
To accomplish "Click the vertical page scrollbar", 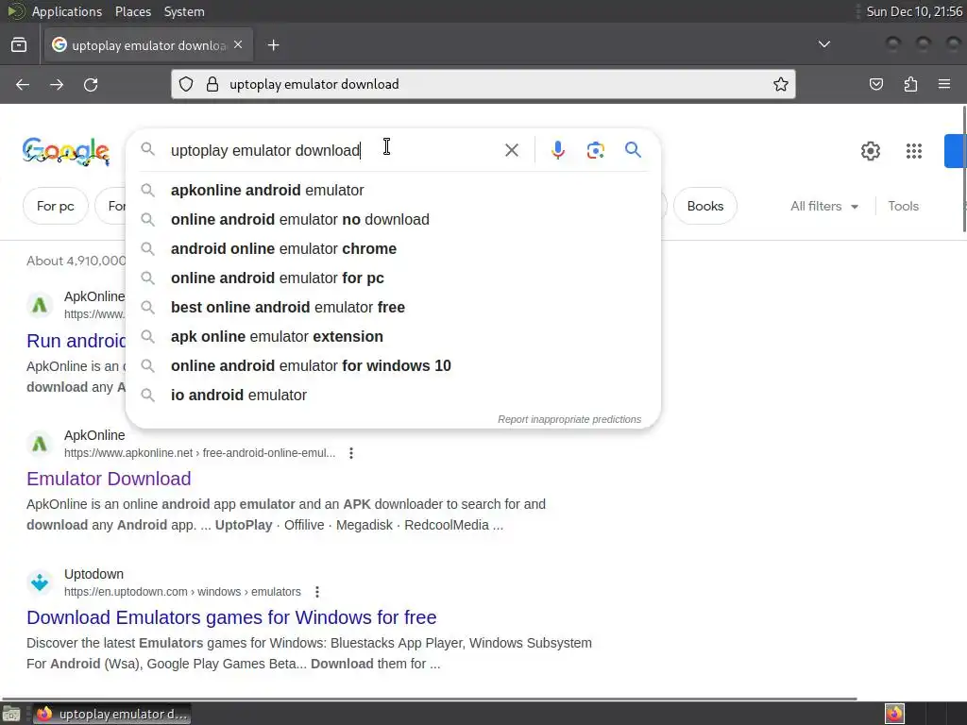I will [964, 168].
